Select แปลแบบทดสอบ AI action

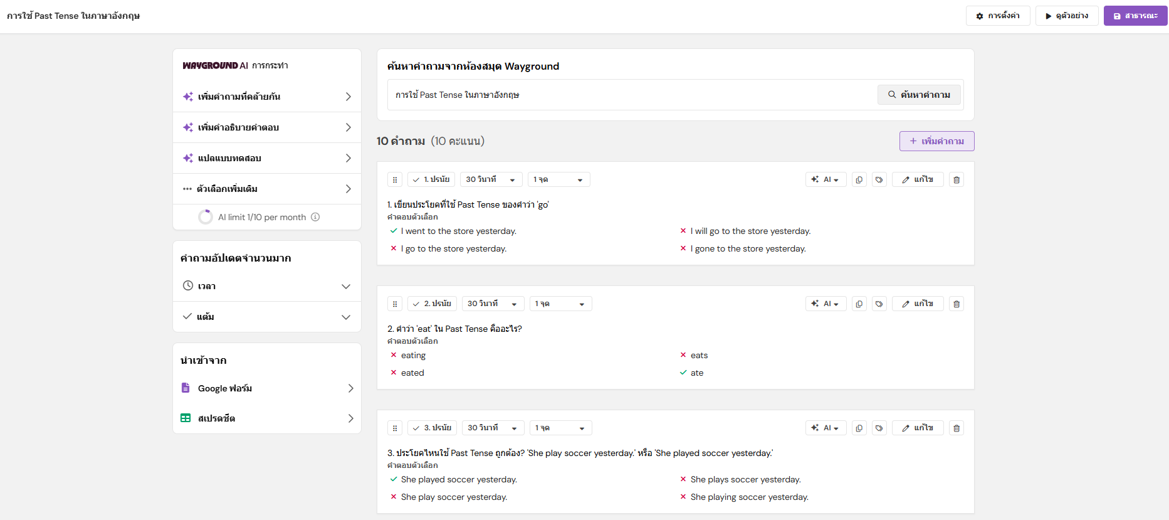pyautogui.click(x=266, y=158)
